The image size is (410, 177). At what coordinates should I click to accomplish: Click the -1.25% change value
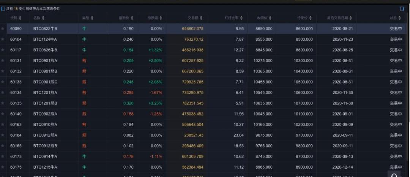point(156,114)
